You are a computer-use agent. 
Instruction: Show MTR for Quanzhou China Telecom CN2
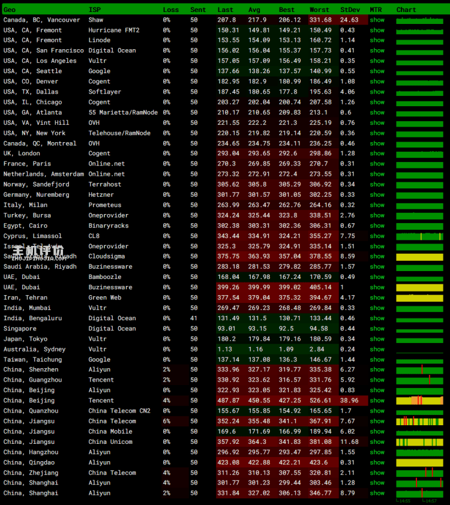[x=377, y=411]
